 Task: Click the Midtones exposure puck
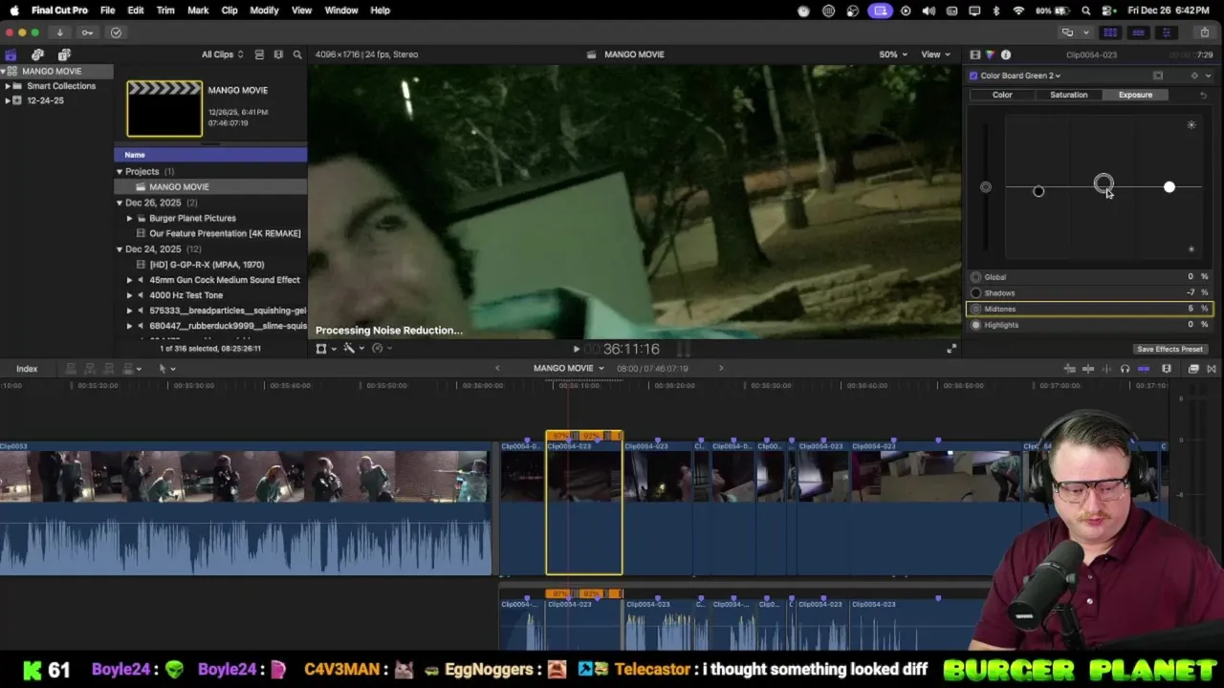click(x=1104, y=183)
